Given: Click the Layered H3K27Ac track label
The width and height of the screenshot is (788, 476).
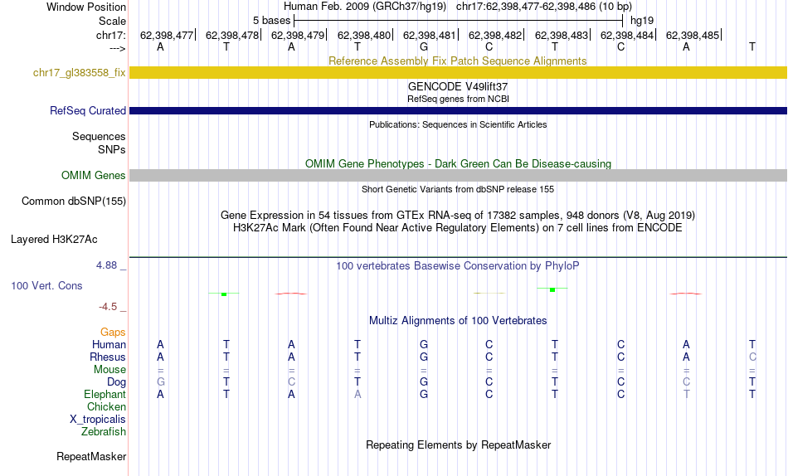Looking at the screenshot, I should pyautogui.click(x=54, y=240).
